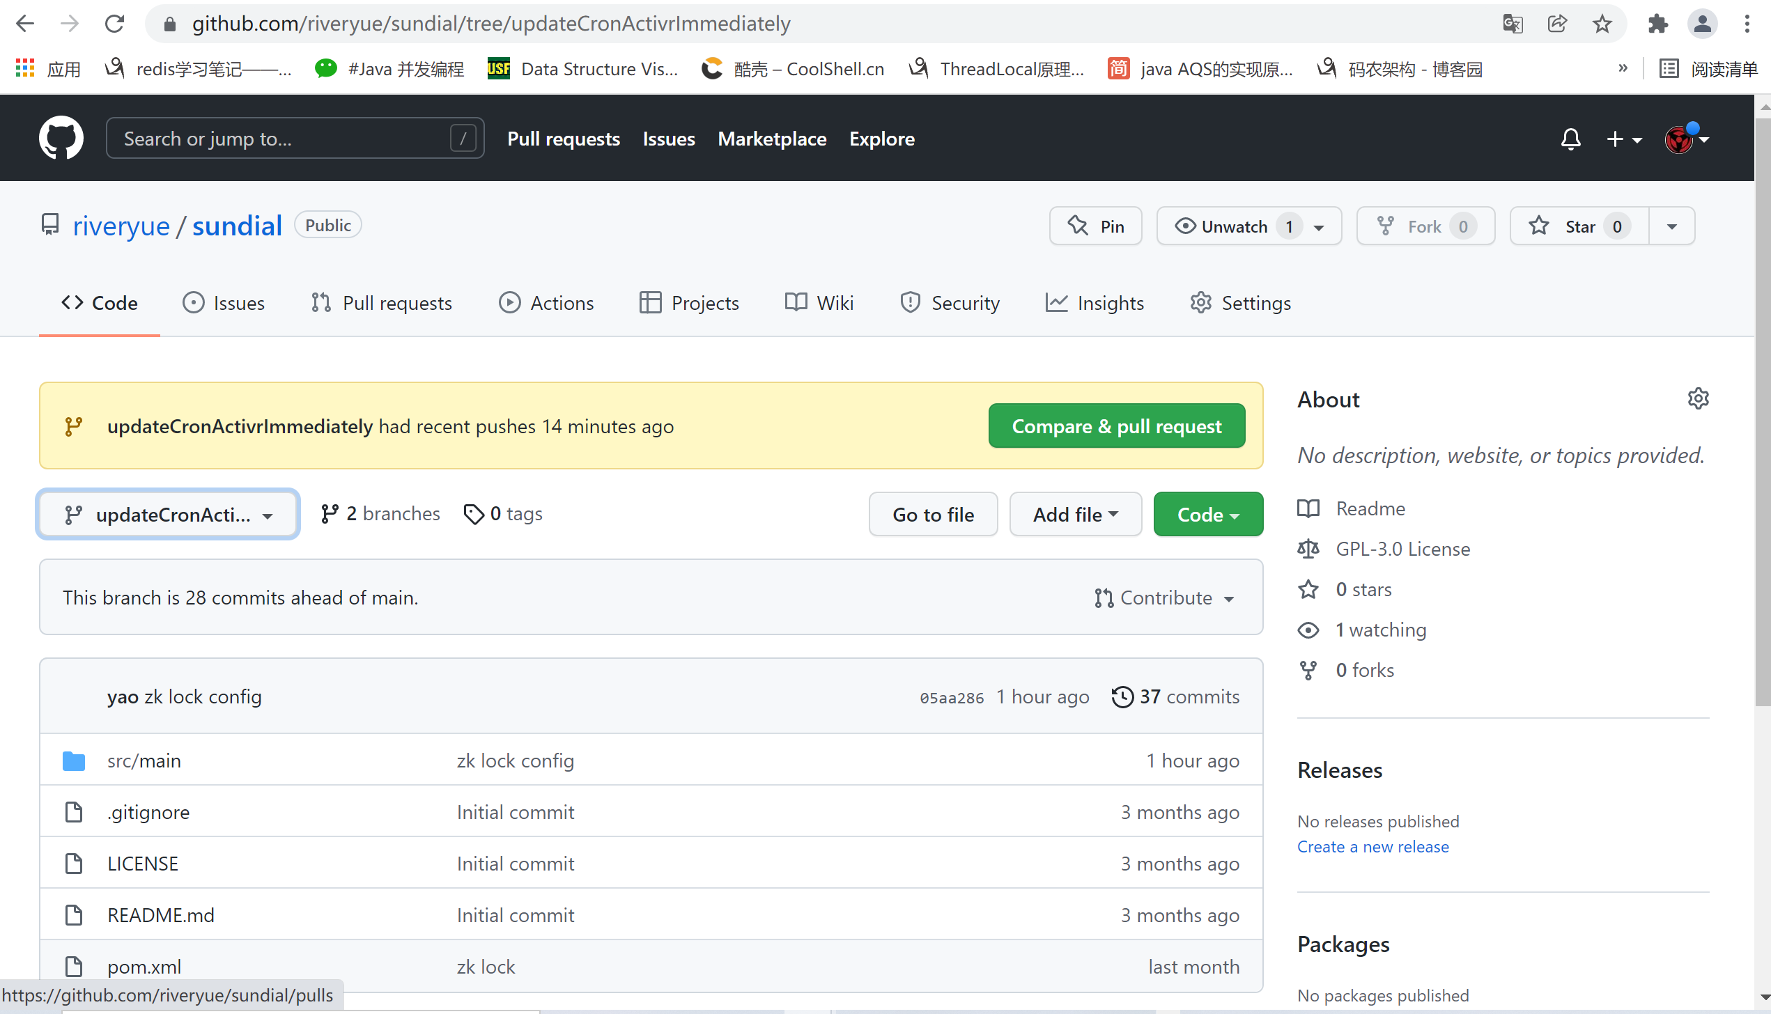The height and width of the screenshot is (1014, 1771).
Task: Click the fork icon next to Fork count
Action: point(1386,226)
